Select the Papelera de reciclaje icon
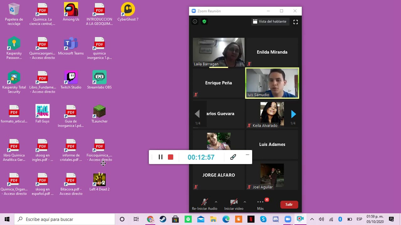 pos(14,14)
